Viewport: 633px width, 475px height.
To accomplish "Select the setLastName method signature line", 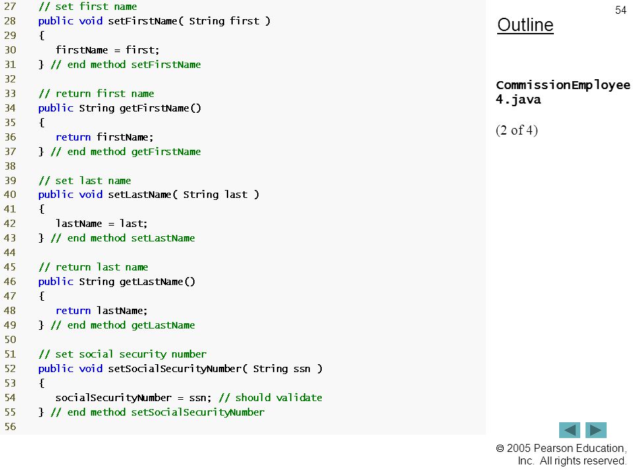I will (148, 195).
